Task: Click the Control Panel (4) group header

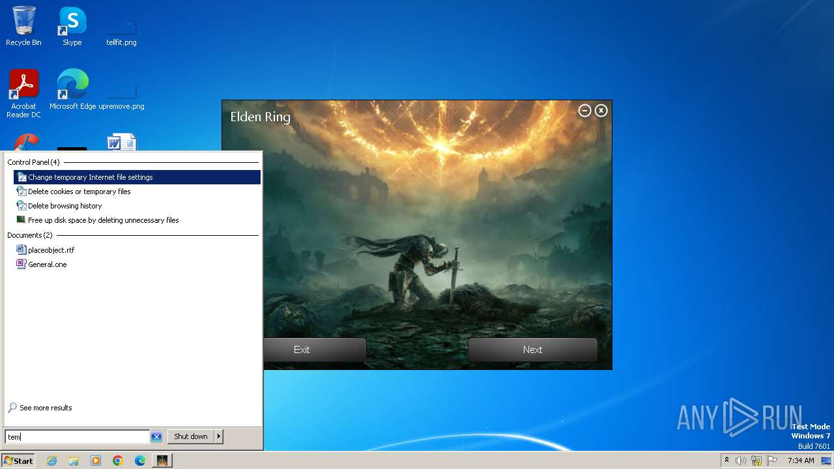Action: (x=33, y=162)
